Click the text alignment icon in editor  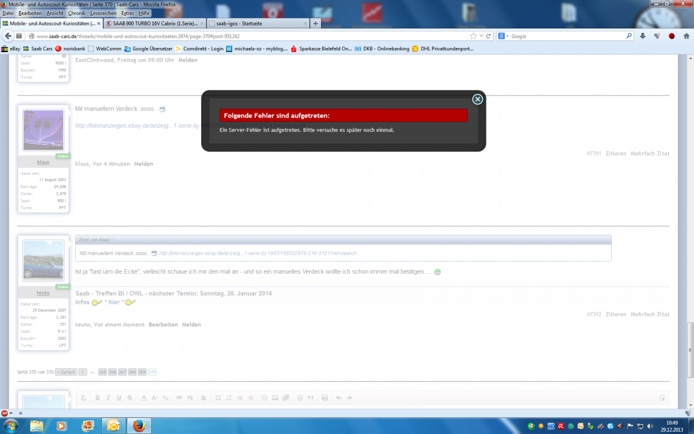[204, 398]
